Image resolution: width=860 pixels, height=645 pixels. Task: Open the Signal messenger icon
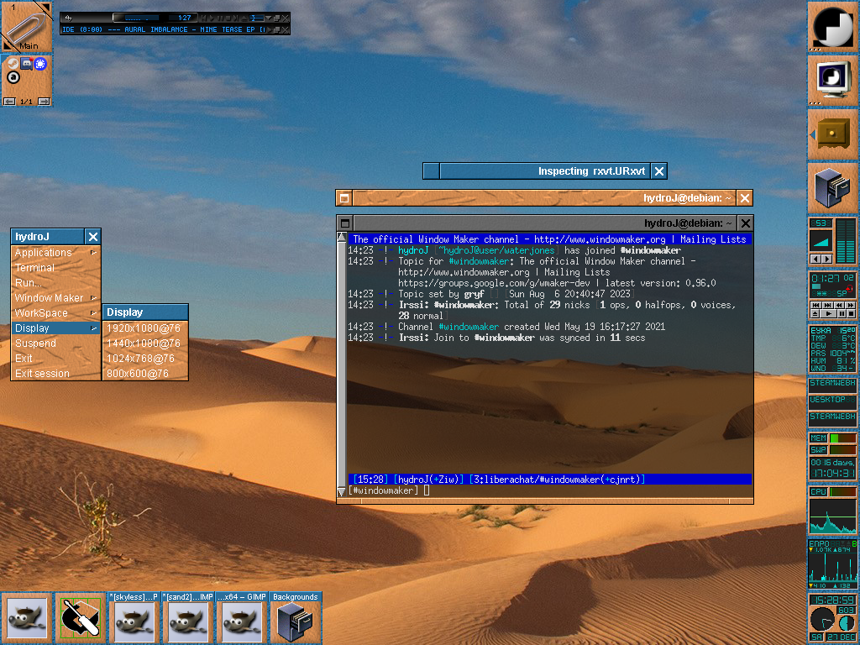39,64
